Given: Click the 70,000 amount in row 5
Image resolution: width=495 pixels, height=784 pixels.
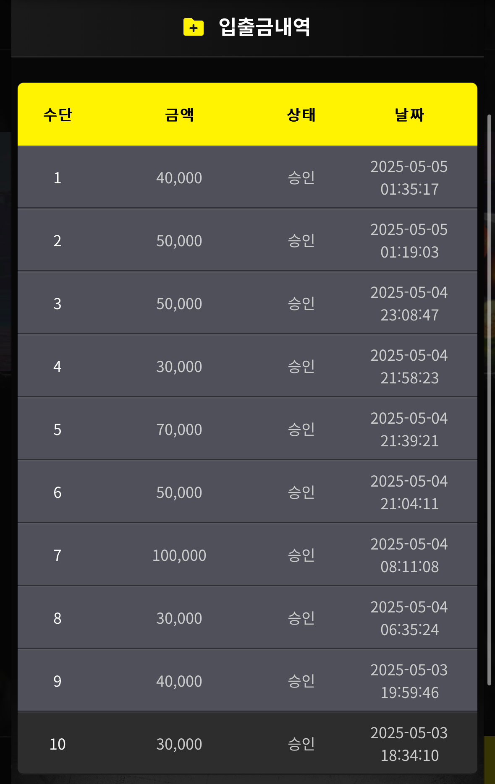Looking at the screenshot, I should [179, 430].
